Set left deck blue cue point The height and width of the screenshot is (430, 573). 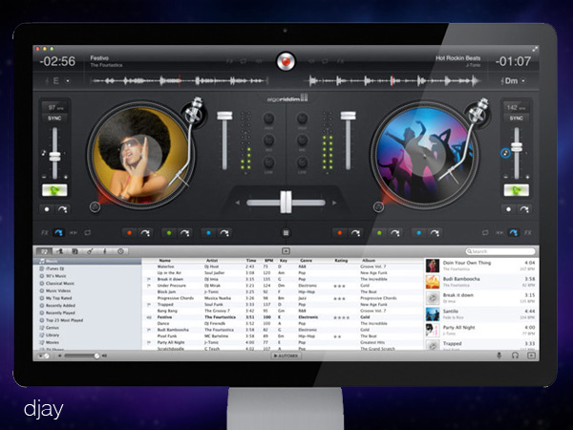pos(208,232)
